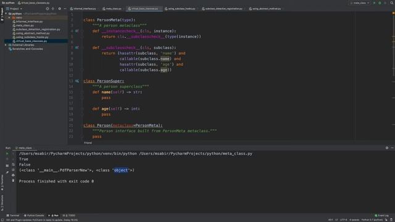This screenshot has width=395, height=222.
Task: Open using_subclass_hooks.py in project tree
Action: click(x=32, y=37)
